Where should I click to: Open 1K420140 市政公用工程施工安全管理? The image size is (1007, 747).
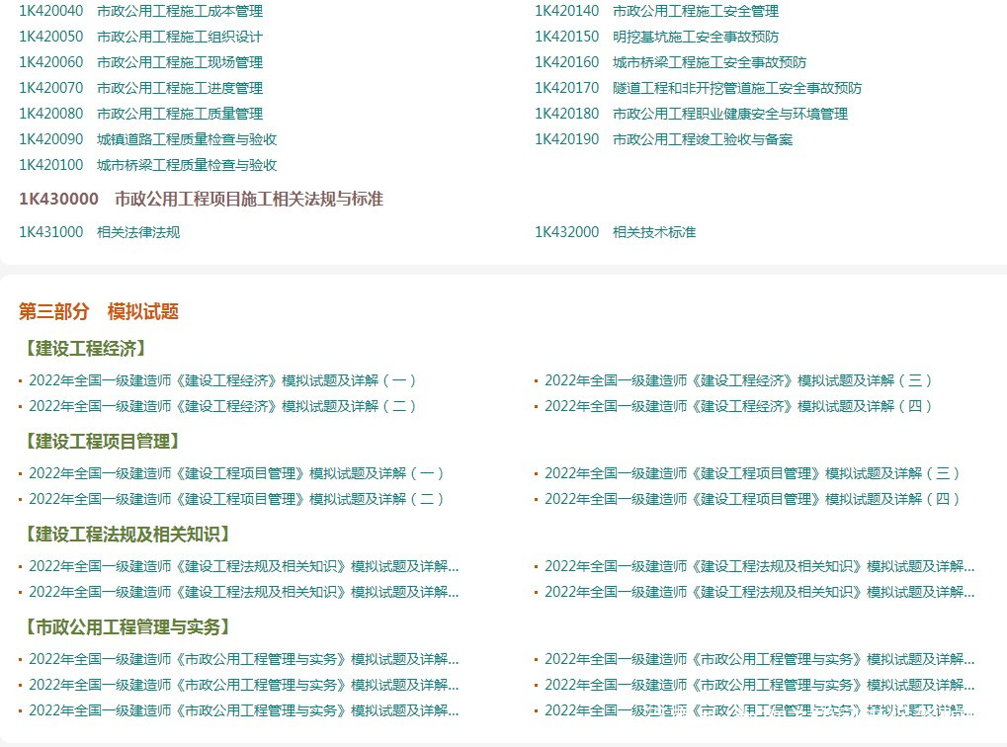point(656,11)
